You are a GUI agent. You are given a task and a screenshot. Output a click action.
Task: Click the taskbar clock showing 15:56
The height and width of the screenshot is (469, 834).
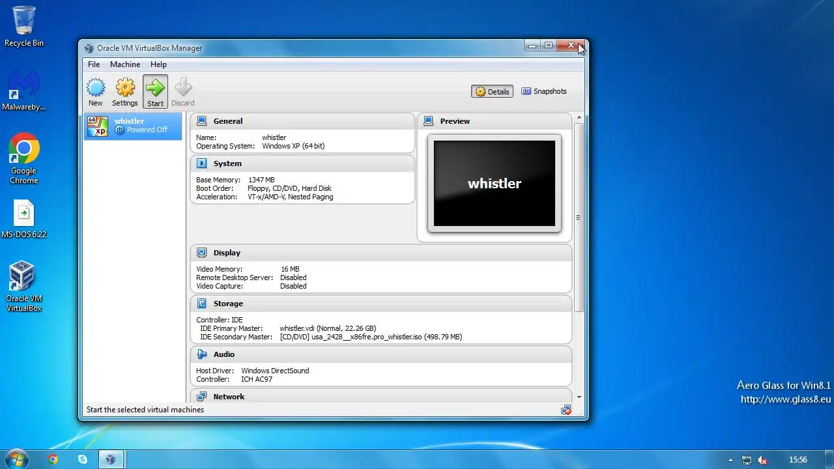[798, 460]
